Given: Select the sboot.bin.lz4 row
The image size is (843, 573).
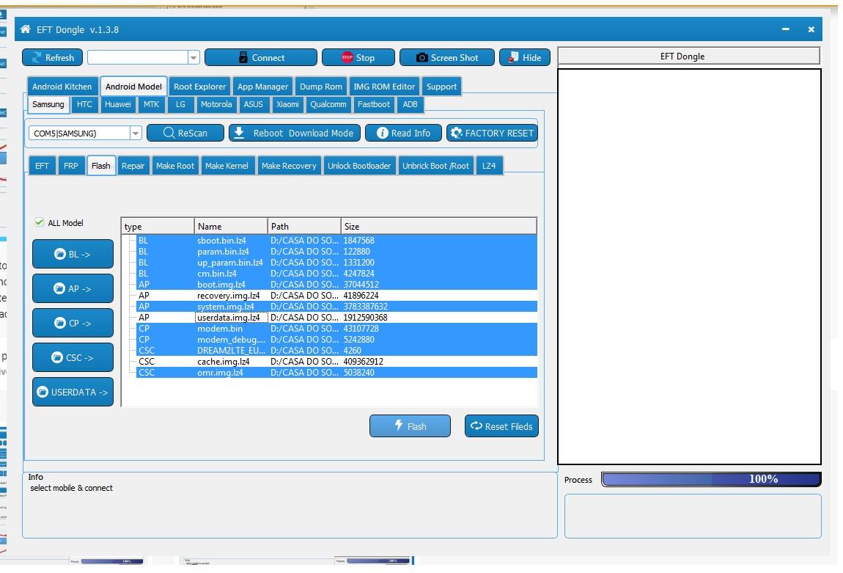Looking at the screenshot, I should [x=336, y=241].
